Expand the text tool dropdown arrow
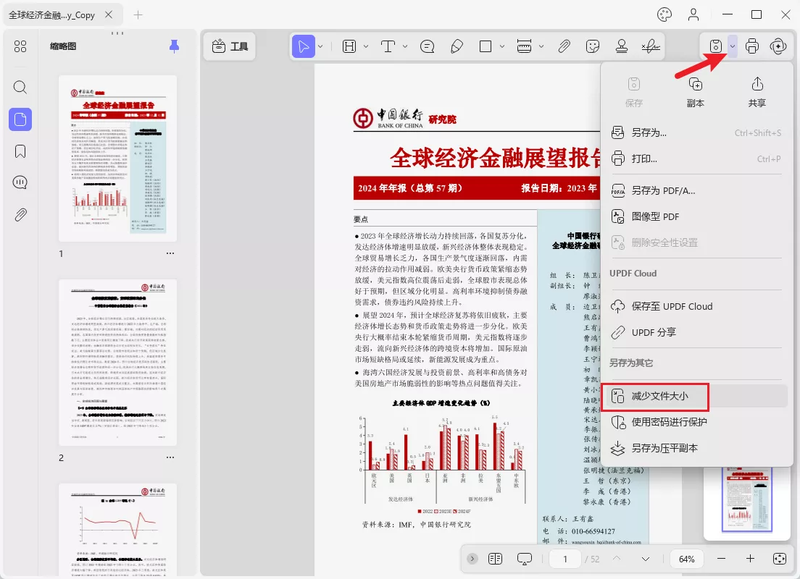 (x=407, y=46)
